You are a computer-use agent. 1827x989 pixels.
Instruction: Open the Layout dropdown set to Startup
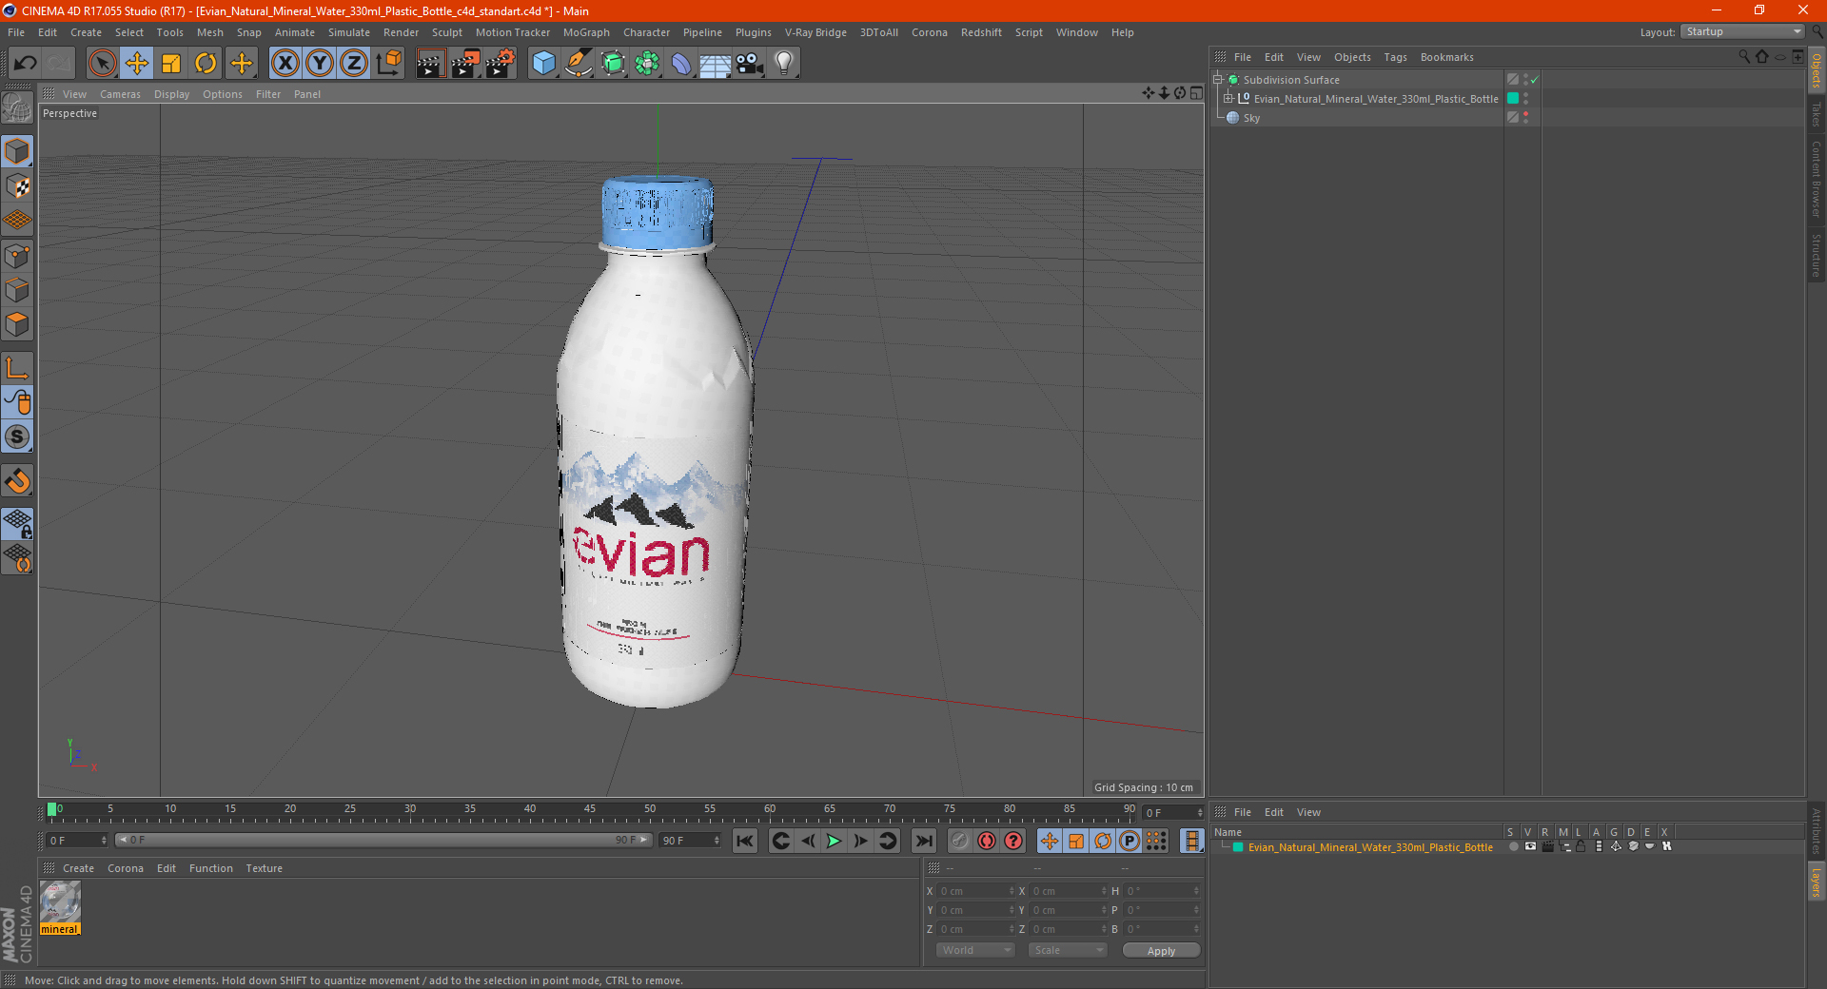[x=1742, y=31]
